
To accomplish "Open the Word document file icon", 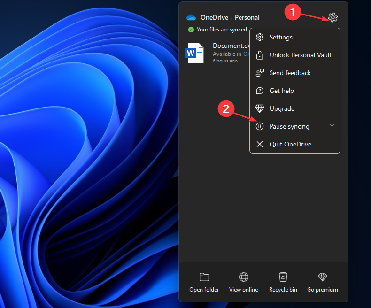I will (x=195, y=53).
